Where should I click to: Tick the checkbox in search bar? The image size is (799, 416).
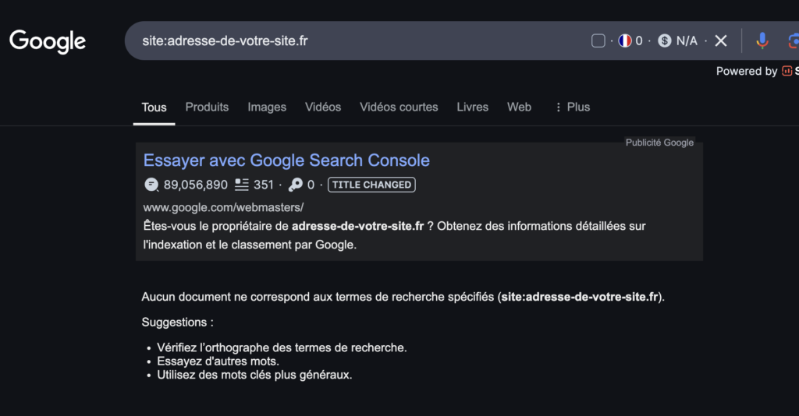(x=598, y=41)
